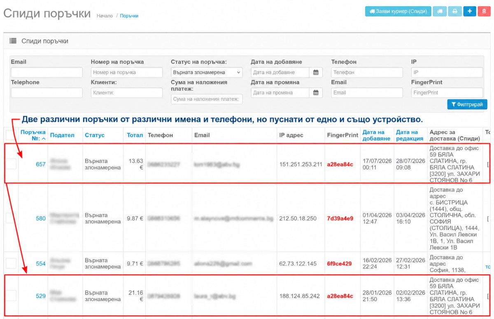The height and width of the screenshot is (319, 494).
Task: Tick the checkbox for order 657
Action: [x=11, y=164]
